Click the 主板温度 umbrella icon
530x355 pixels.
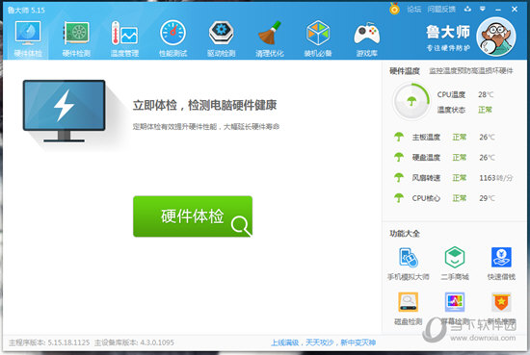399,137
